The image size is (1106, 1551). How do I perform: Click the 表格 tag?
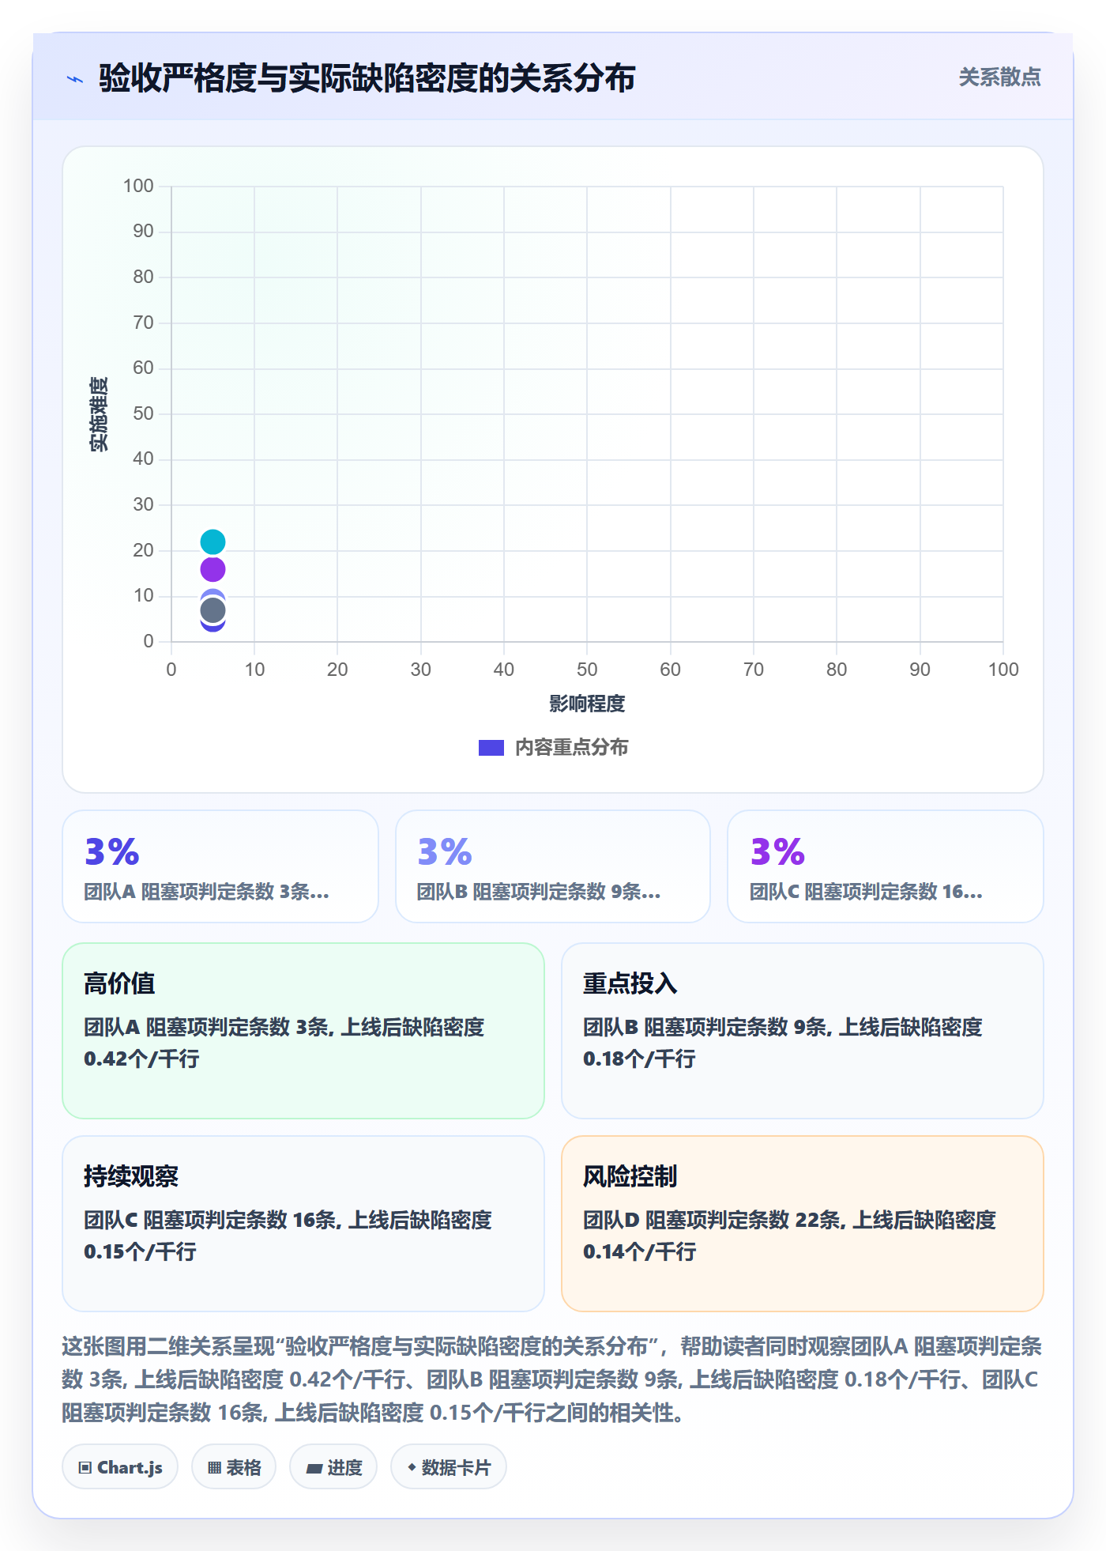coord(234,1467)
